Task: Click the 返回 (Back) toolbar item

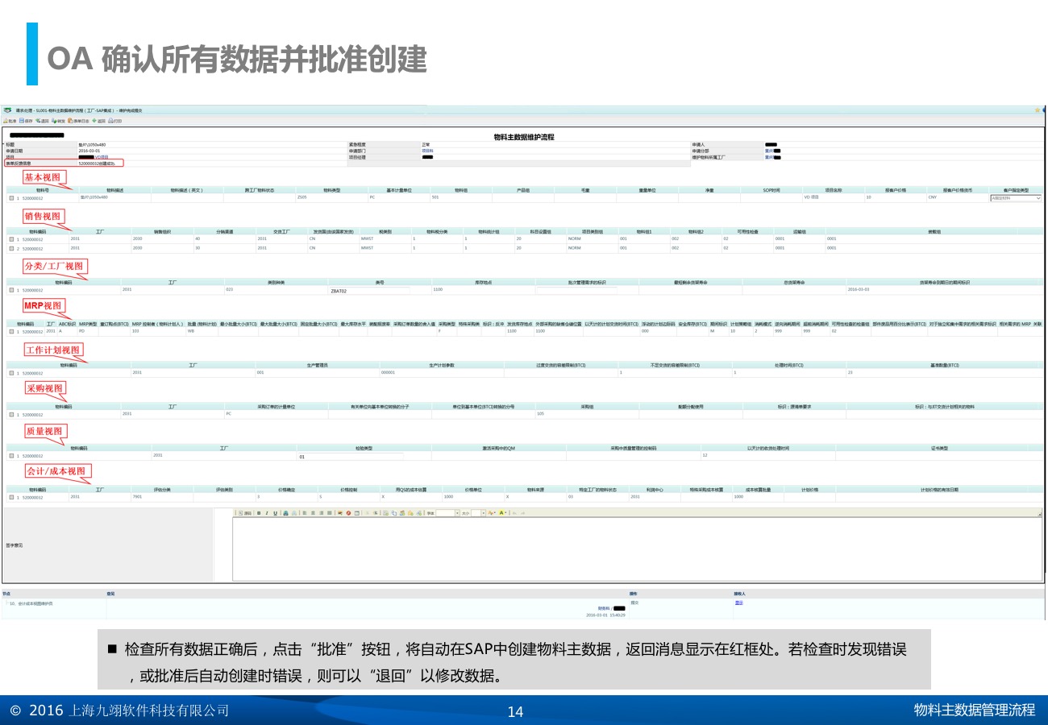Action: [x=98, y=121]
